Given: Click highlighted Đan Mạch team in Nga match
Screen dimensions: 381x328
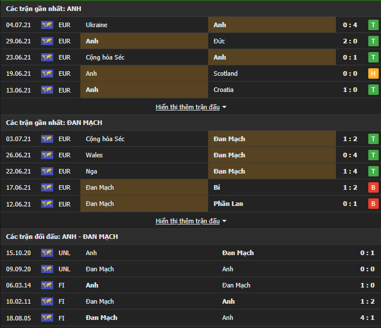Looking at the screenshot, I should coord(229,171).
